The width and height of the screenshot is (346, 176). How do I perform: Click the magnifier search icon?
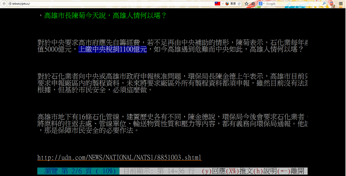(324, 3)
